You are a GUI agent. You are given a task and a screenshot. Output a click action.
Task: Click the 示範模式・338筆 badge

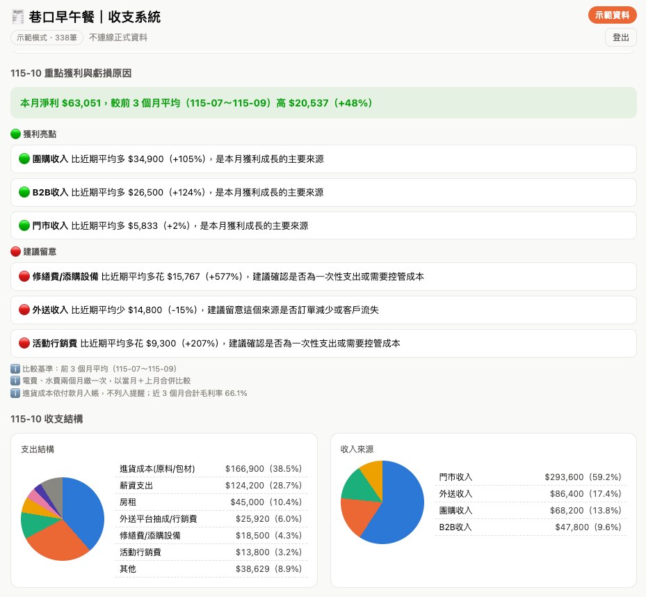[47, 38]
